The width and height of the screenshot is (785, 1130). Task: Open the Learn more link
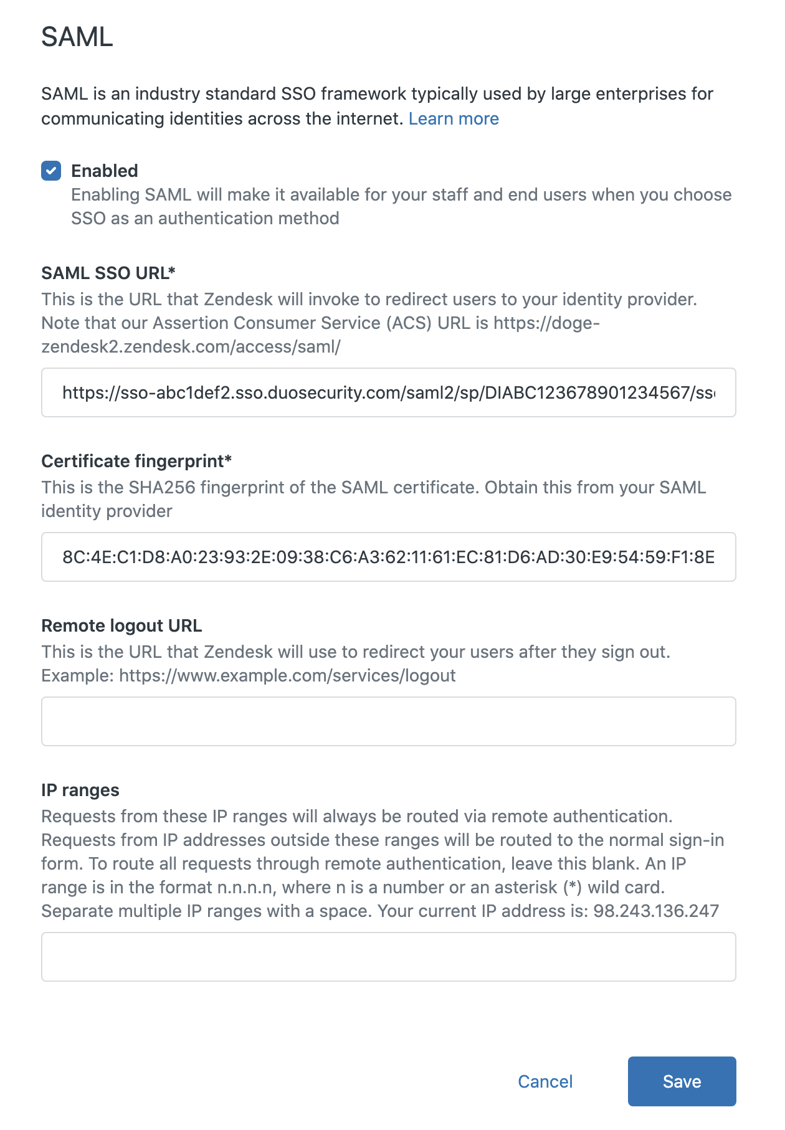click(454, 118)
